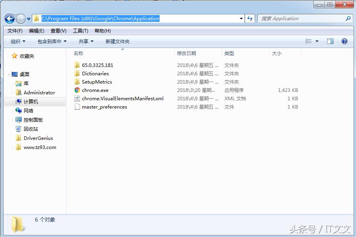The height and width of the screenshot is (237, 356).
Task: Open the Preview pane
Action: (330, 41)
